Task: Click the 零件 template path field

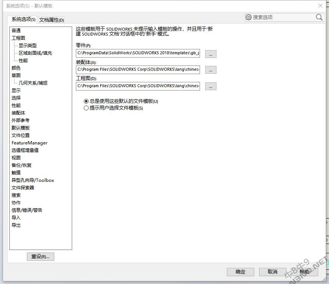Action: pyautogui.click(x=138, y=53)
